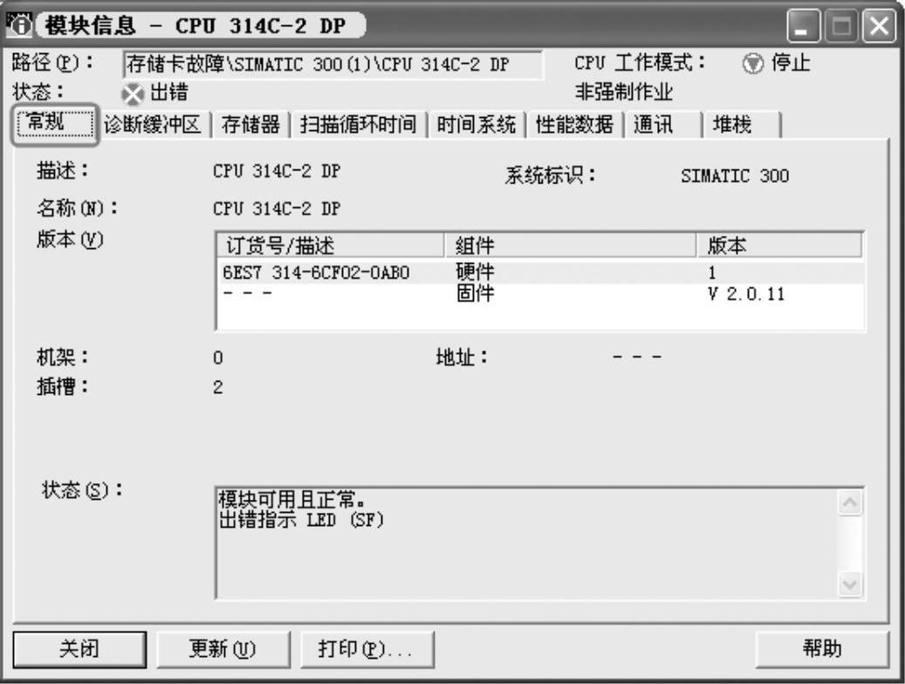Click the 更新 button
Image resolution: width=905 pixels, height=684 pixels.
click(223, 649)
